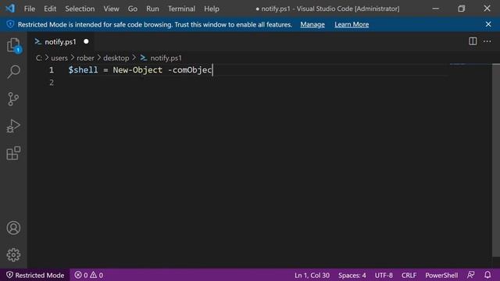500x281 pixels.
Task: Open the View menu
Action: (111, 9)
